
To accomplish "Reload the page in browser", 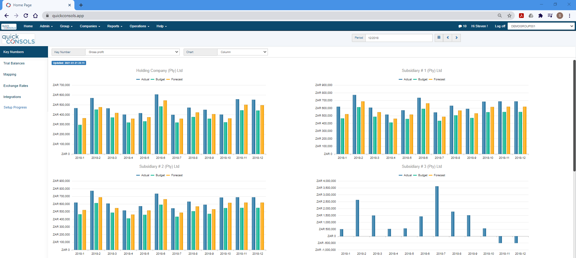I will pyautogui.click(x=26, y=16).
